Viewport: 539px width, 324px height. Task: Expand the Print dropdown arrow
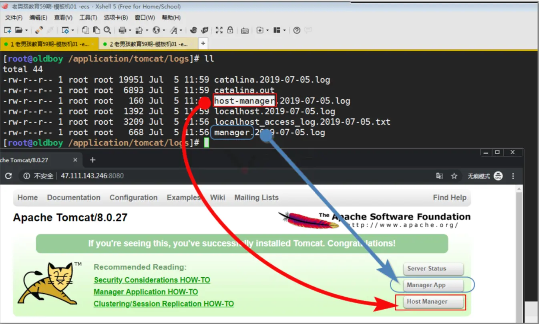(x=130, y=30)
